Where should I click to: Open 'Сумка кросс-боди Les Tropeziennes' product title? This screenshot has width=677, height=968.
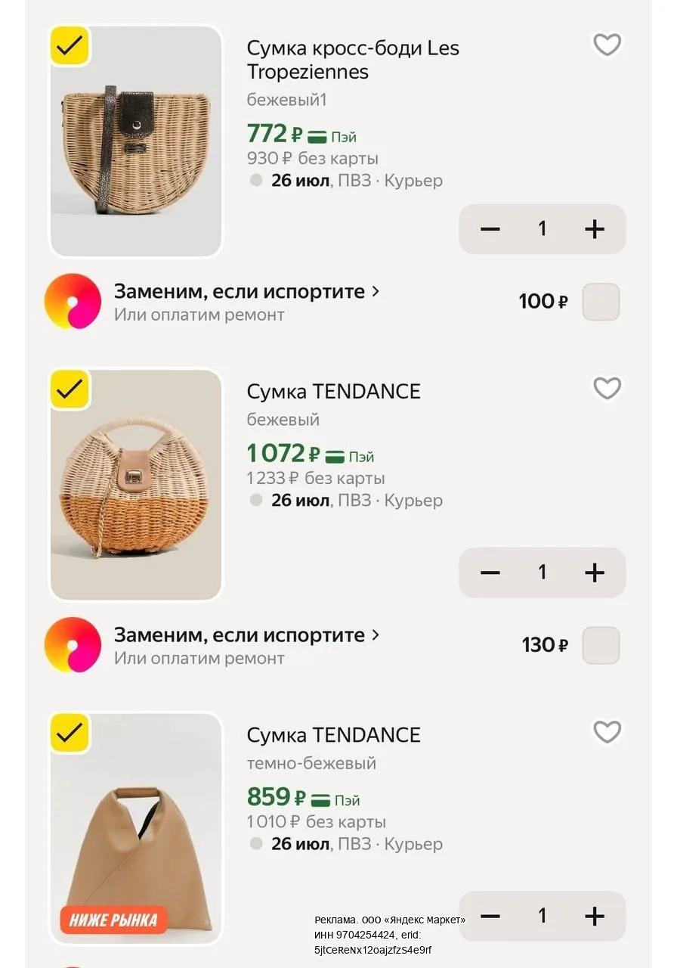(x=353, y=60)
